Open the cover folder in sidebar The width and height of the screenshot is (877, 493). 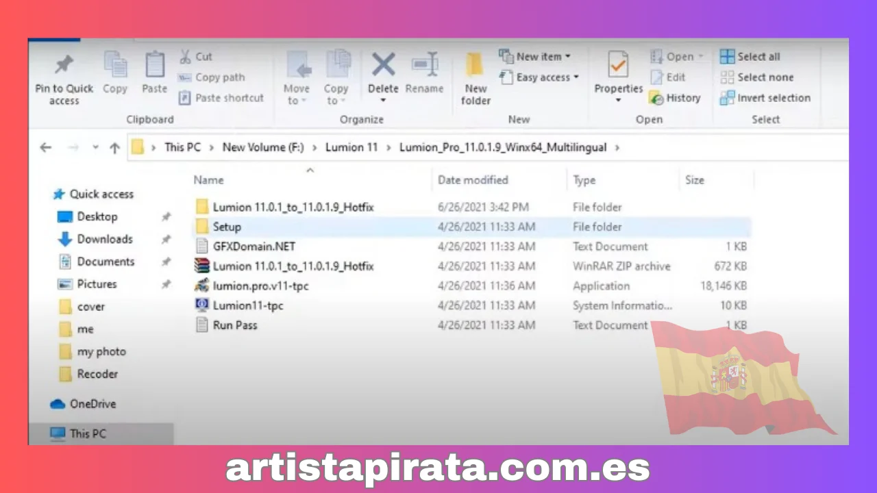(x=82, y=307)
